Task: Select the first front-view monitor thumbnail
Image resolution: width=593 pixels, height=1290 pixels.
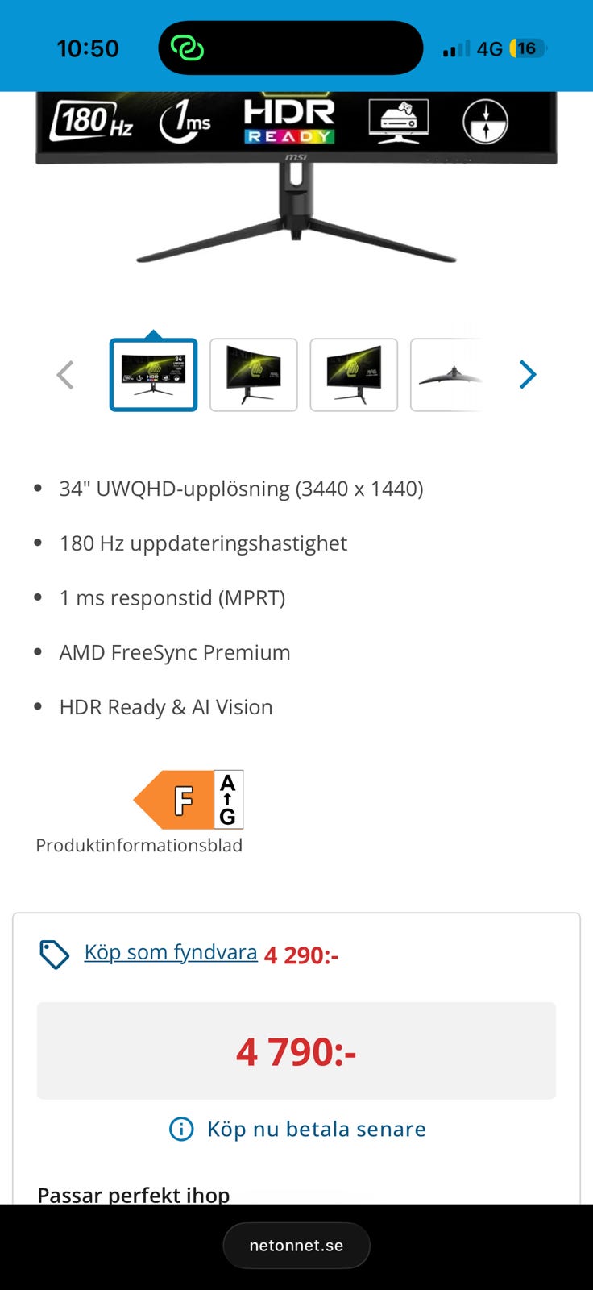Action: tap(153, 375)
